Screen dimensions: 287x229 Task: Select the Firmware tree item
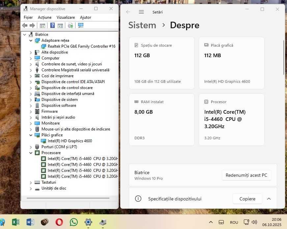tap(49, 111)
